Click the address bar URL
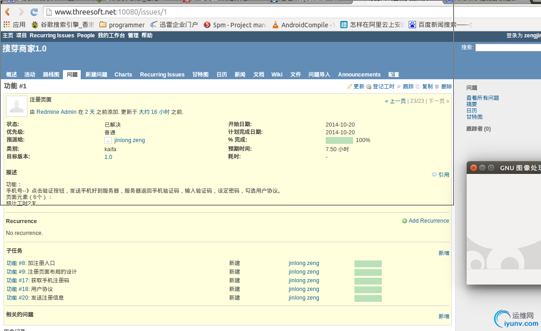 pyautogui.click(x=111, y=12)
